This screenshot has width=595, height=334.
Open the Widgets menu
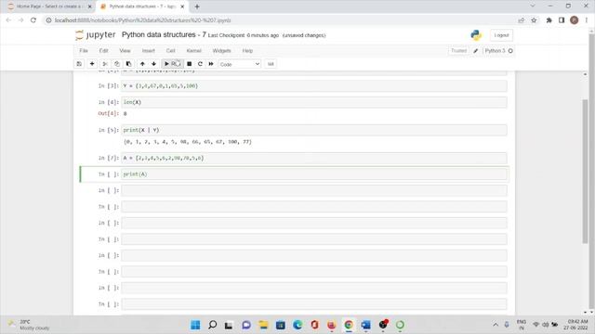tap(221, 51)
